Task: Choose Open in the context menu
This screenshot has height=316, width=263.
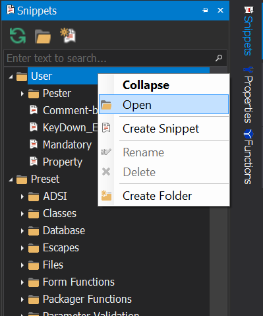Action: [x=163, y=104]
